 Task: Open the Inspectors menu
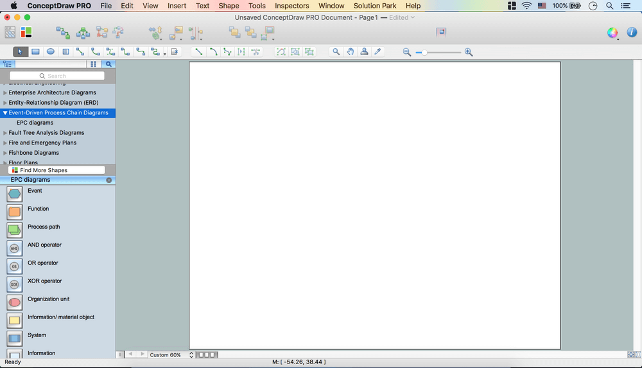(291, 6)
